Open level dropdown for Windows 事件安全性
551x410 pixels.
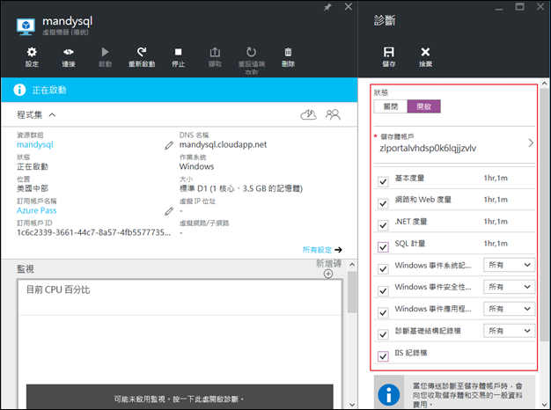click(509, 287)
